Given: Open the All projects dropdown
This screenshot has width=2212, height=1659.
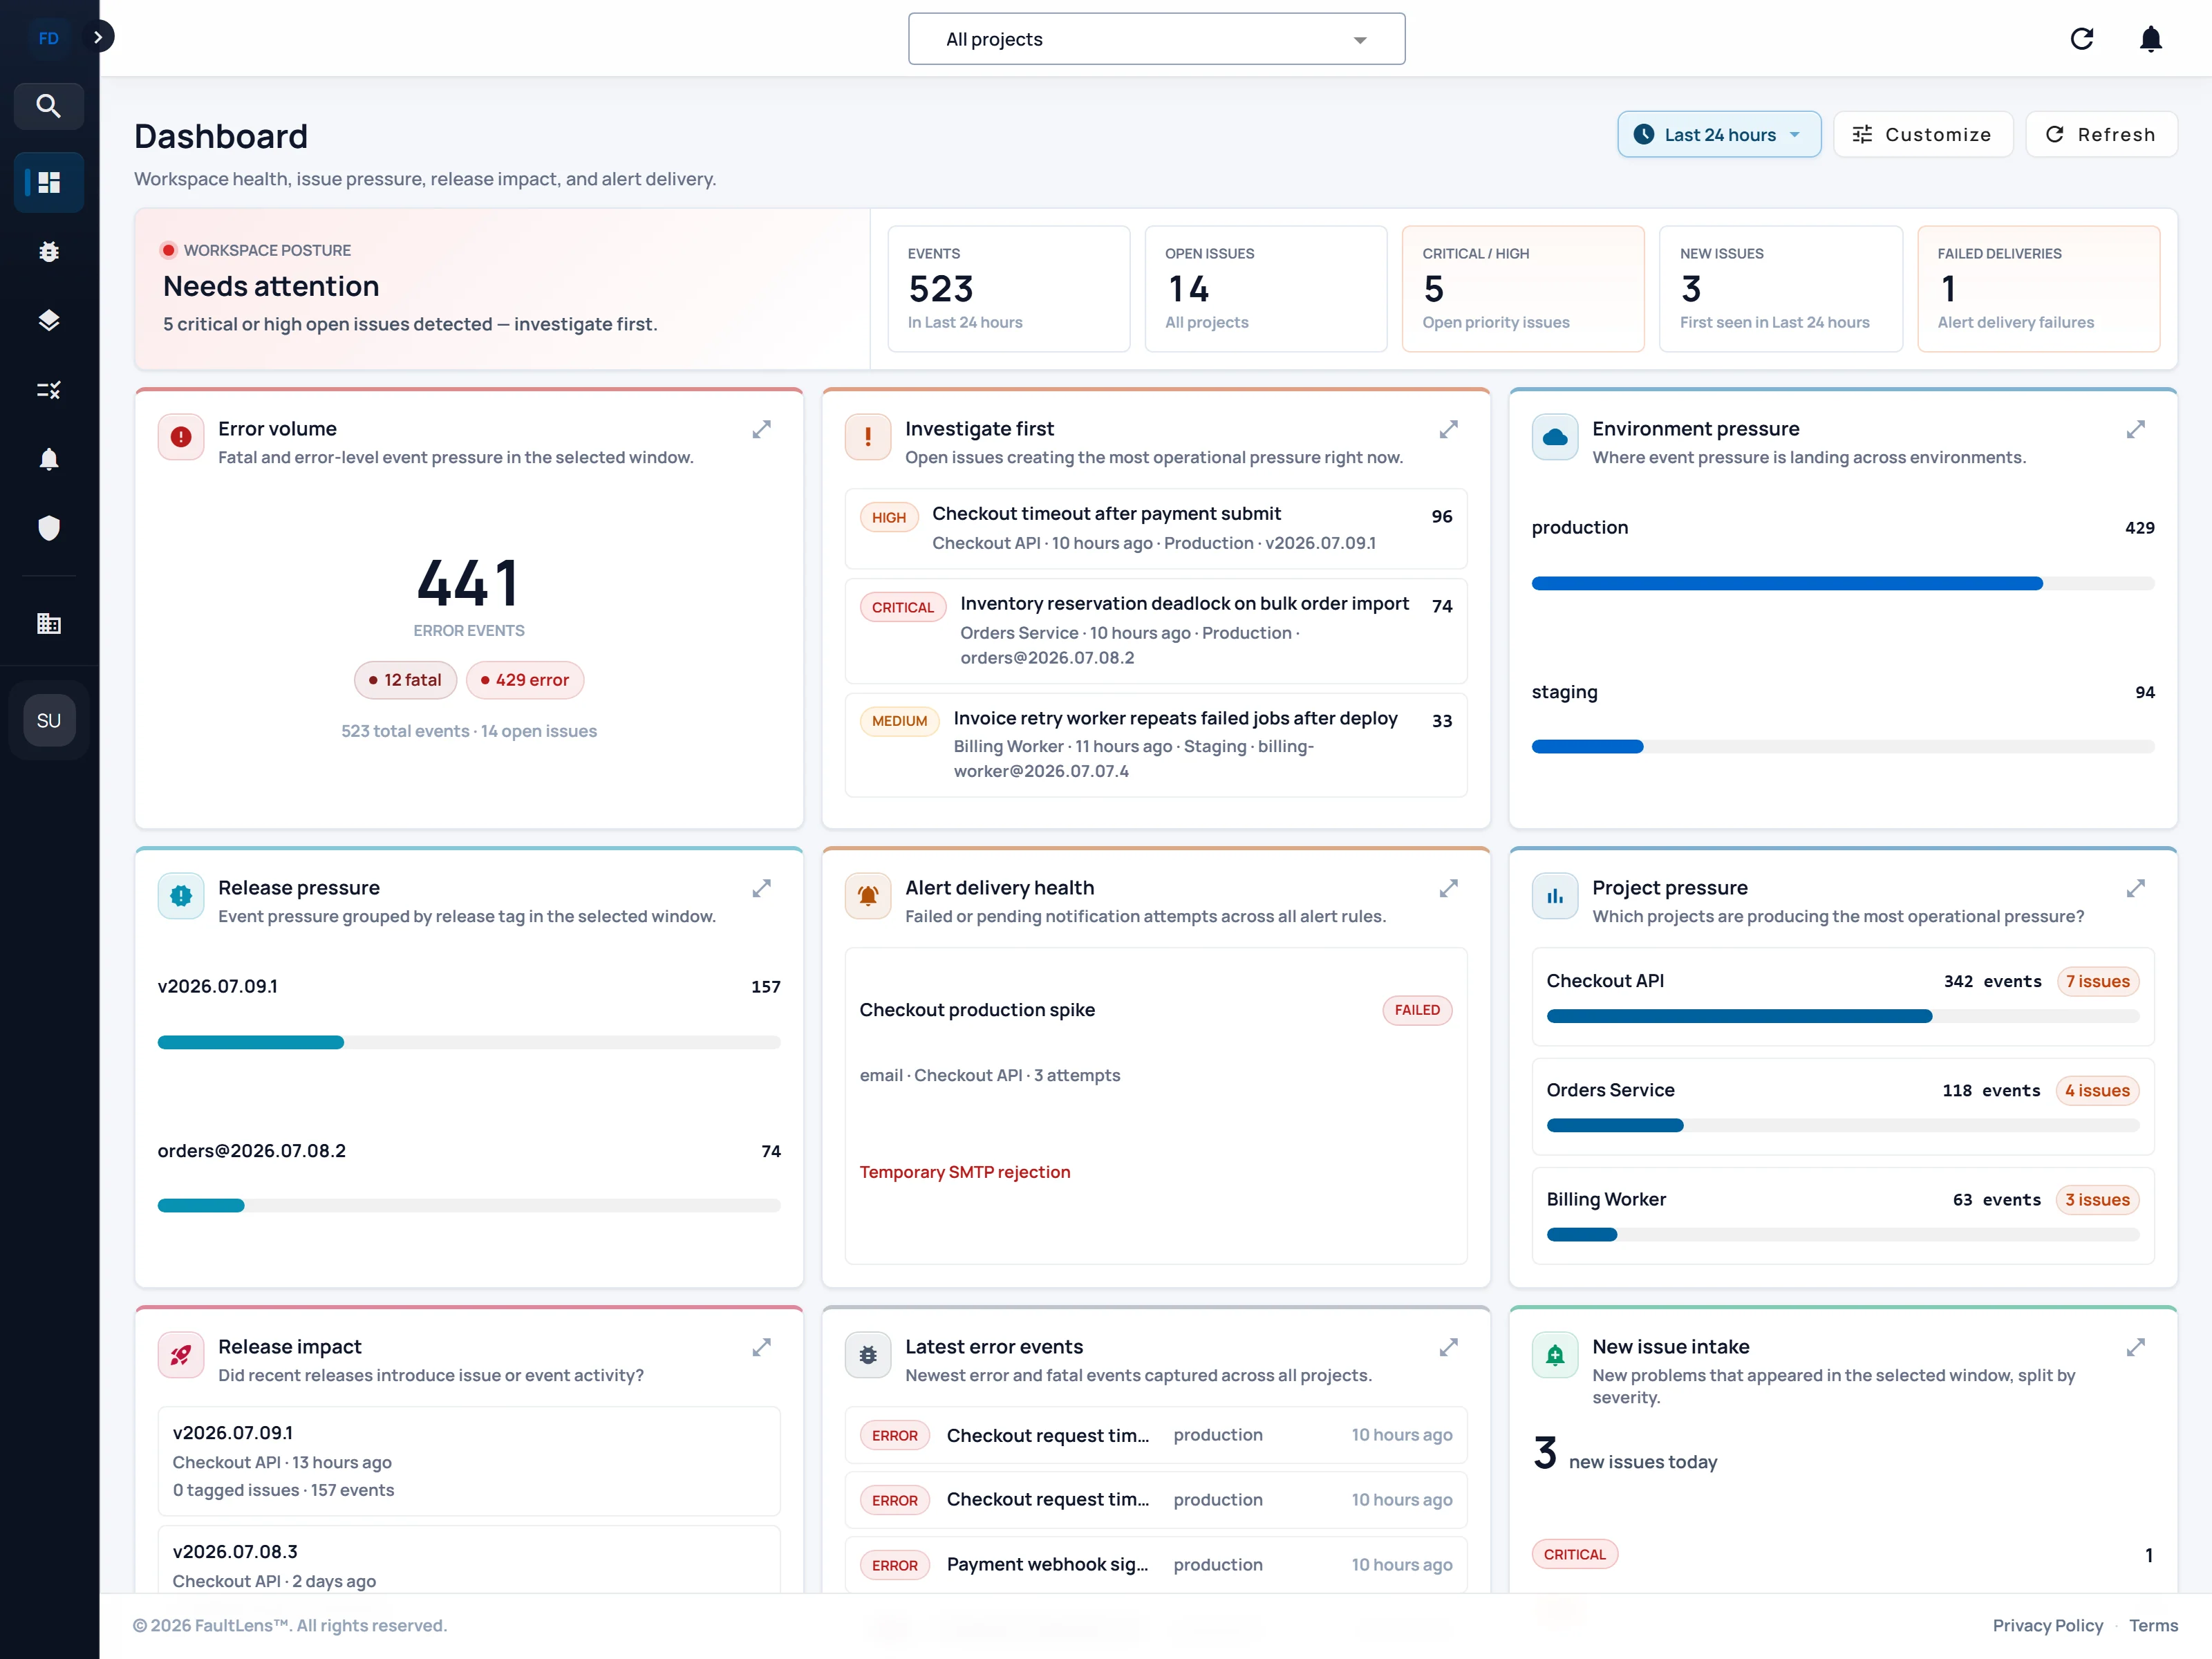Looking at the screenshot, I should point(1156,39).
